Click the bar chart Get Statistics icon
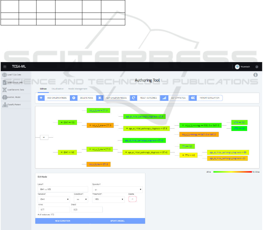Screen dimensions: 263x230 pos(164,98)
